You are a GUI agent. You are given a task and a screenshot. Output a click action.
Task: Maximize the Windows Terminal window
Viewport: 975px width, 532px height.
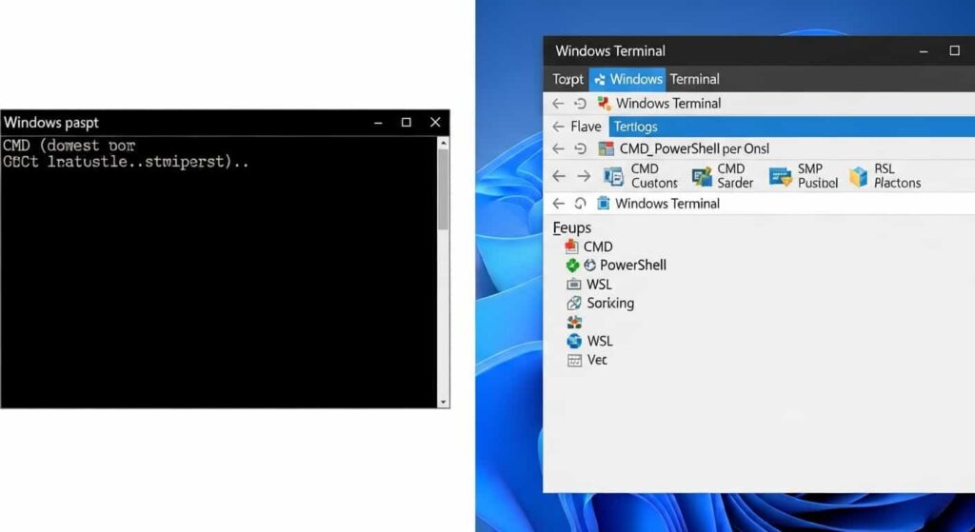coord(954,51)
